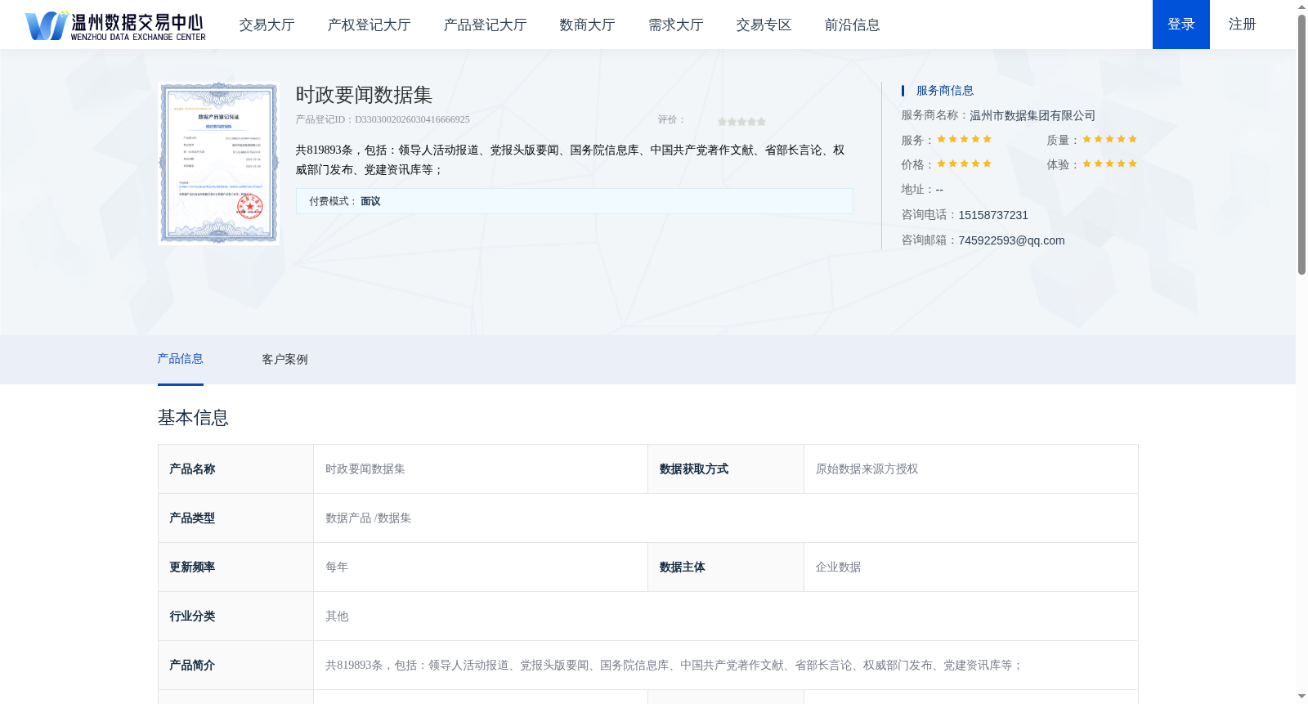The image size is (1308, 704).
Task: Click the 数据主体 label cell
Action: pos(726,567)
